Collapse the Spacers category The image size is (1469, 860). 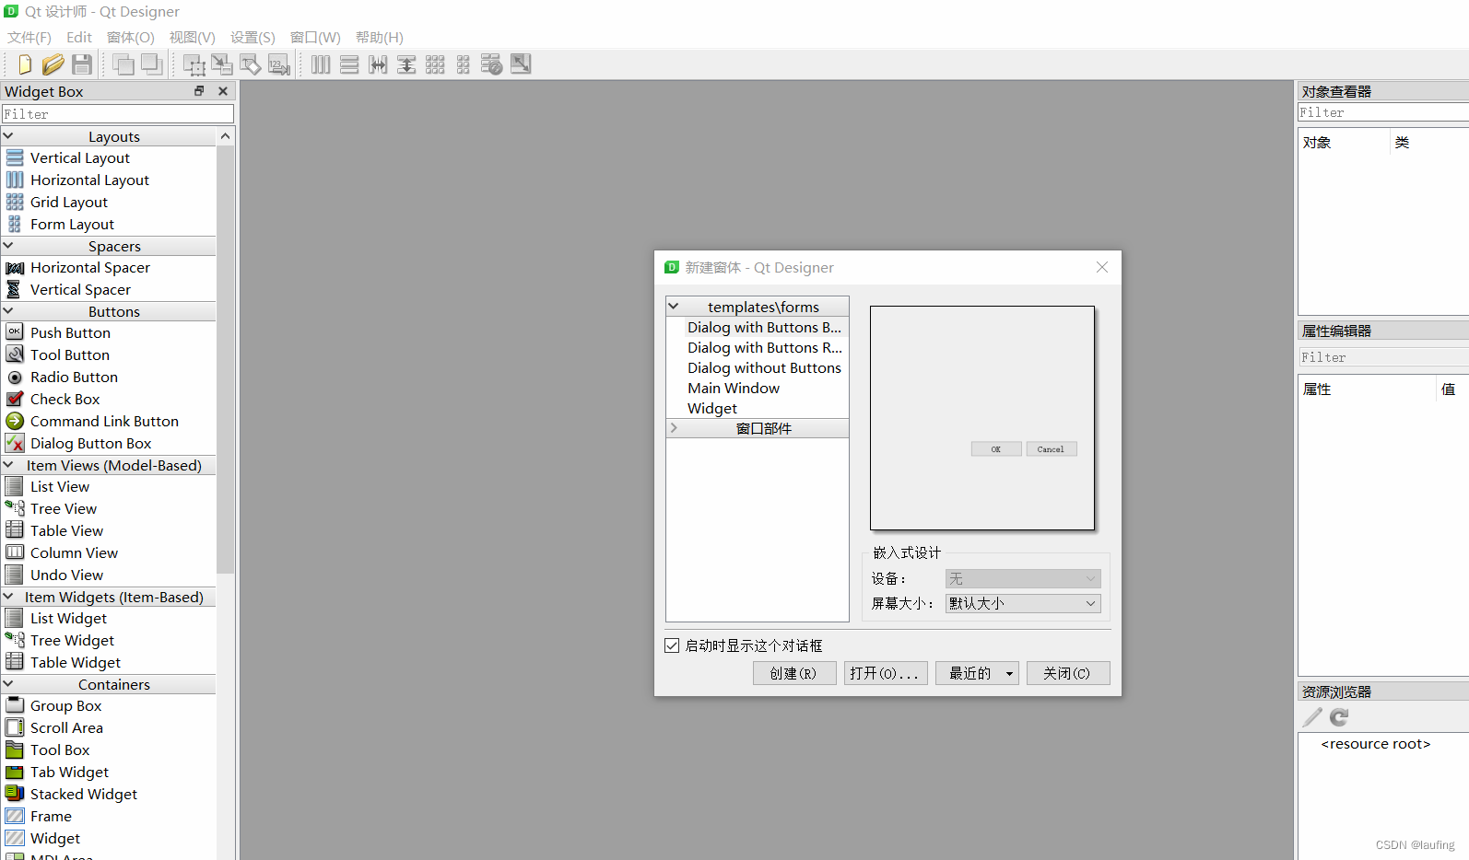(x=8, y=246)
